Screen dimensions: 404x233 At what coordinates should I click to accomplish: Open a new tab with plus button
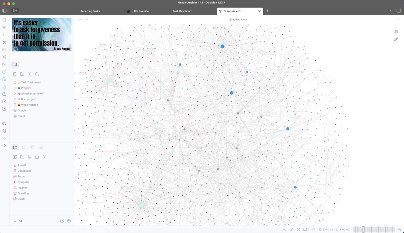point(268,11)
